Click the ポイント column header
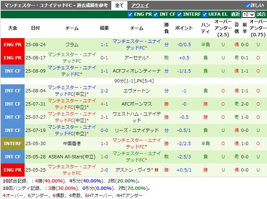The image size is (267, 199). click(184, 28)
